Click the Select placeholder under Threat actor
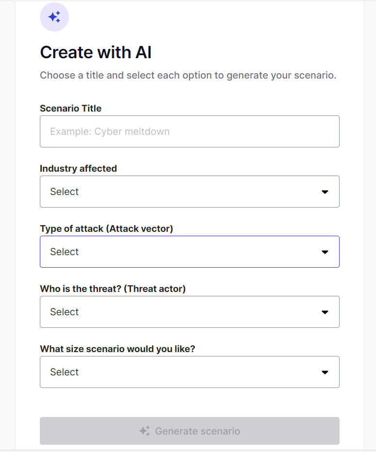This screenshot has height=452, width=376. (64, 312)
